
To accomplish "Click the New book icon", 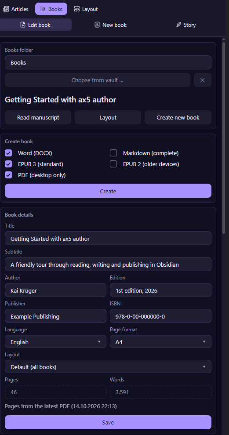I will point(97,25).
